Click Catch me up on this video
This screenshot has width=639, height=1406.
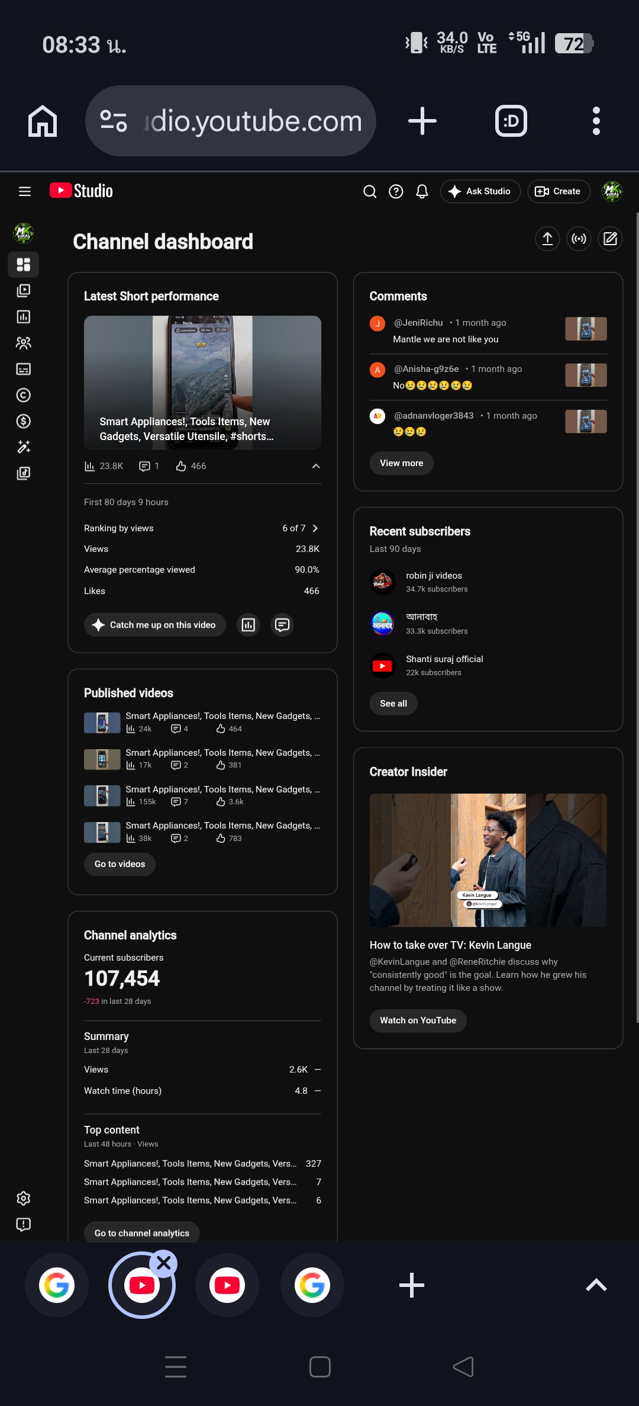tap(155, 625)
